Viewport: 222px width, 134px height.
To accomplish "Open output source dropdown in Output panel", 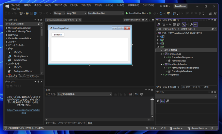I will point(84,94).
